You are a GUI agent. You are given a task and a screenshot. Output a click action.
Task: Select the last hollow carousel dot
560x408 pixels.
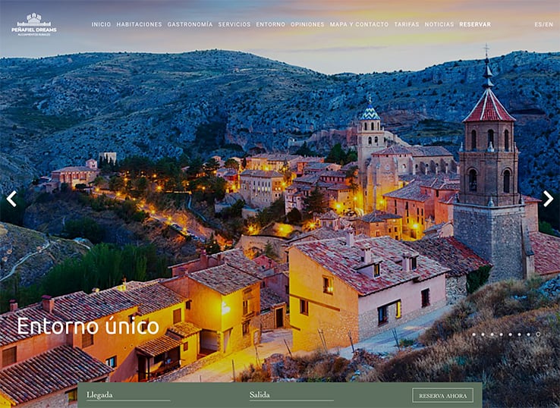tap(538, 334)
